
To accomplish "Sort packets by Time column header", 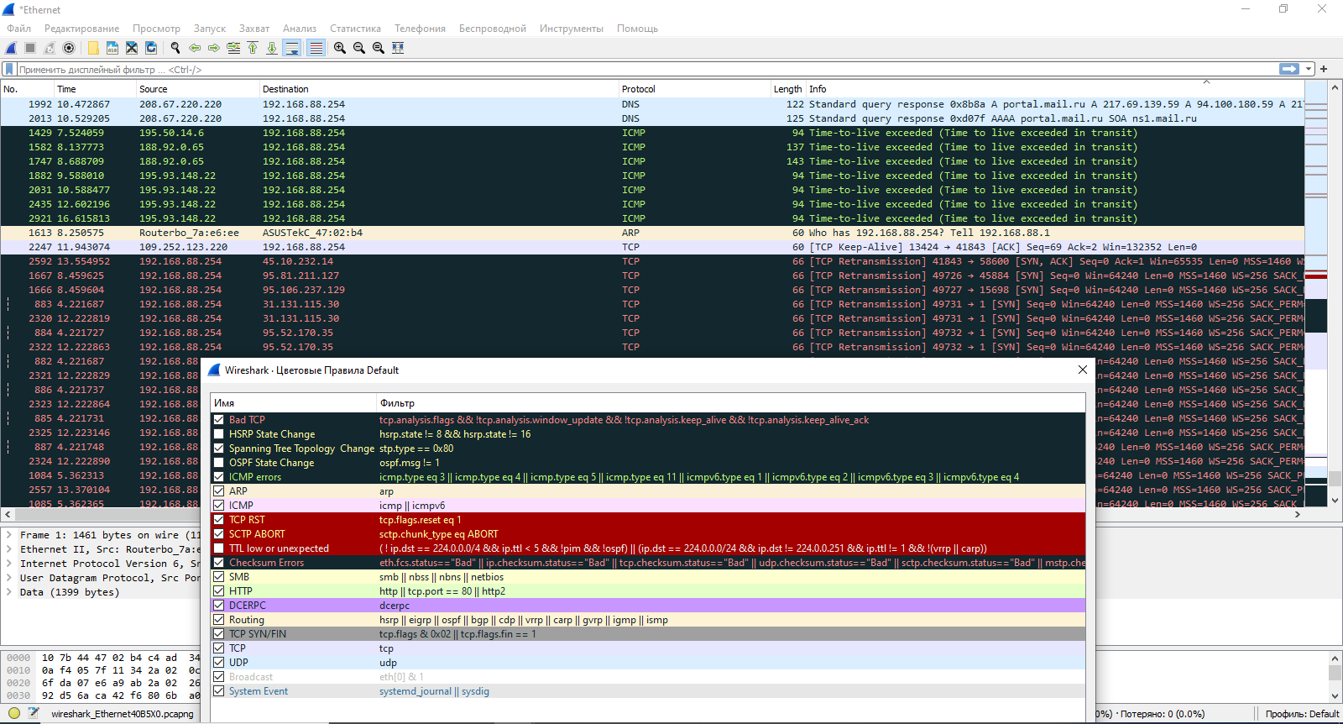I will tap(95, 89).
